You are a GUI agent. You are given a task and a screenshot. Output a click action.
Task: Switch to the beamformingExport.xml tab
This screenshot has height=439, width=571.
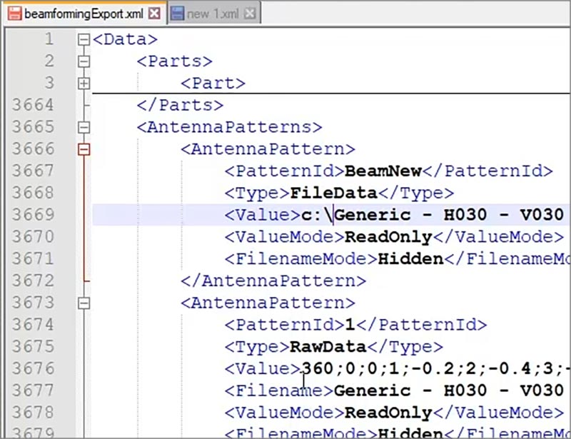point(84,14)
